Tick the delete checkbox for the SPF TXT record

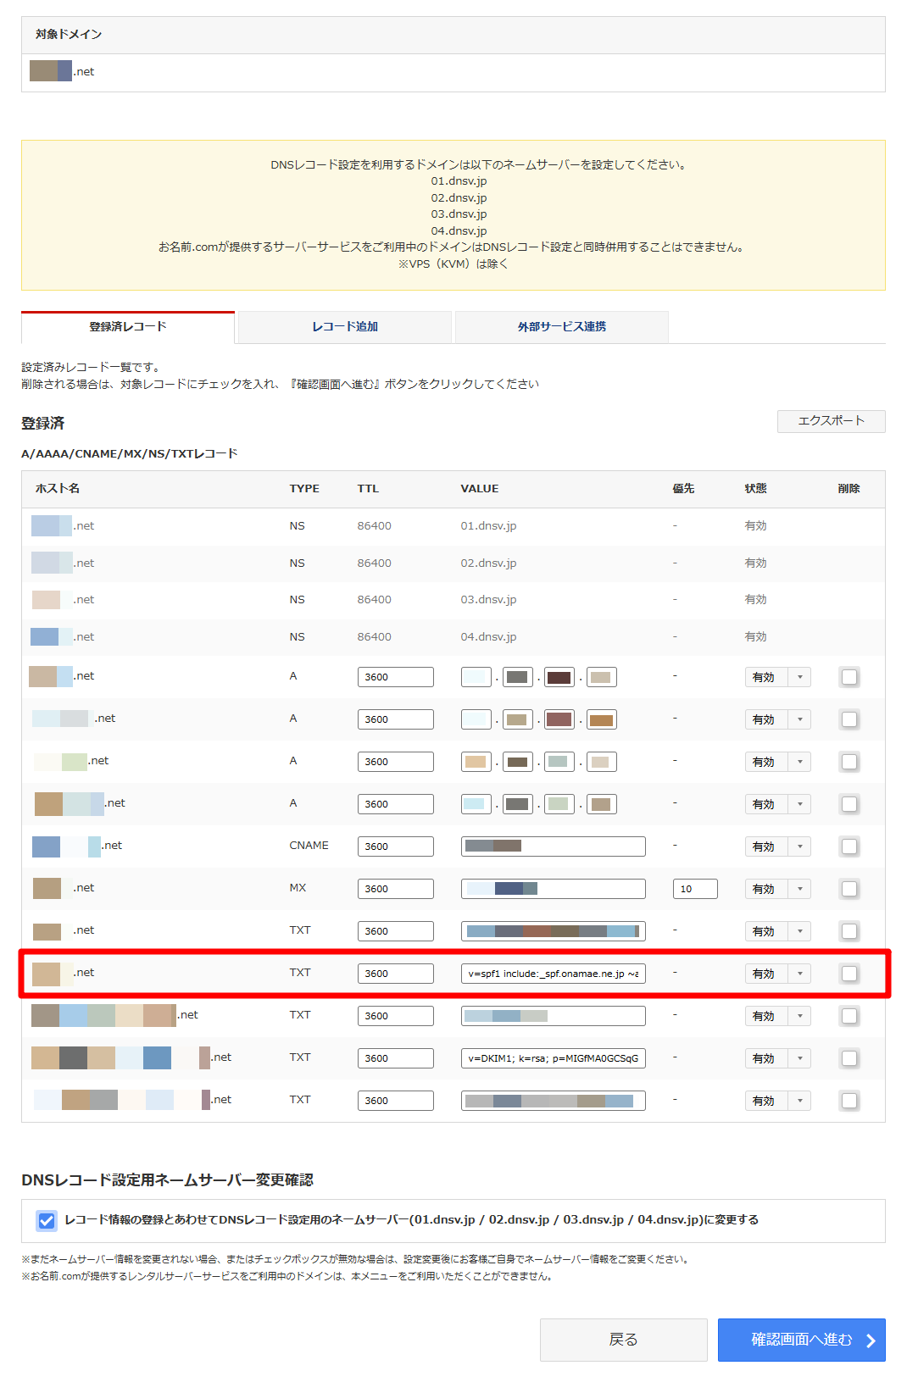coord(849,974)
